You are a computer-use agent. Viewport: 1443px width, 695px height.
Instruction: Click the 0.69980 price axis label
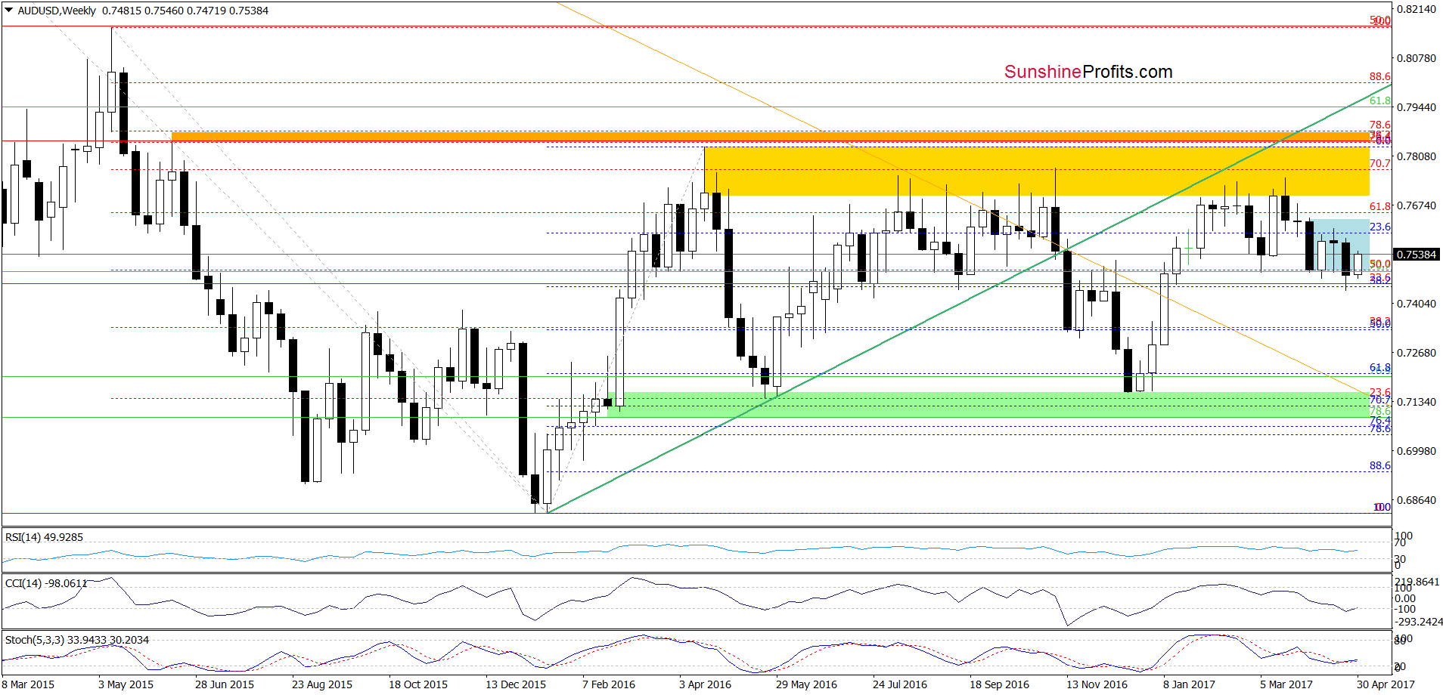(x=1416, y=451)
